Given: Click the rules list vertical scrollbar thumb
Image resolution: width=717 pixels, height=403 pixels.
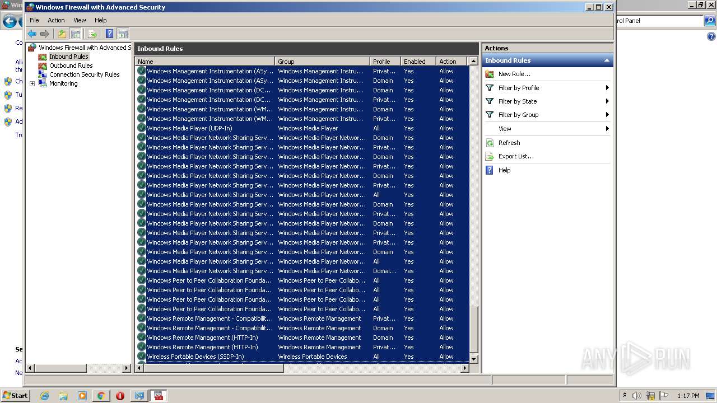Looking at the screenshot, I should (473, 330).
